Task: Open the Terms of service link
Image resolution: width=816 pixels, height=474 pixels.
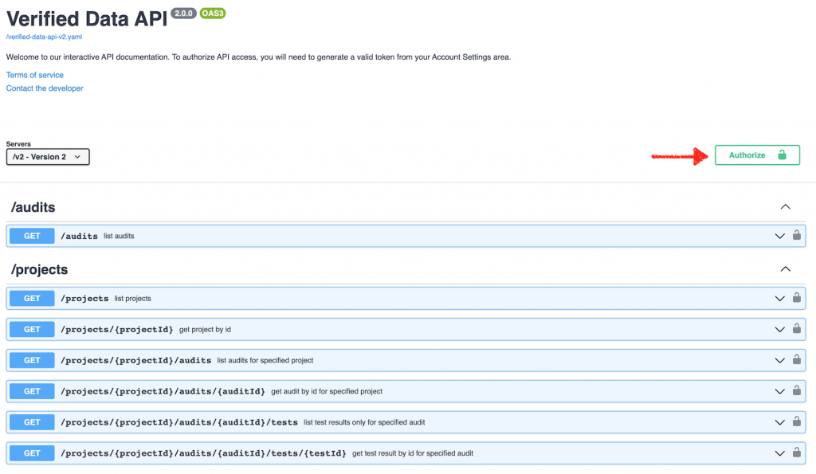Action: pos(34,74)
